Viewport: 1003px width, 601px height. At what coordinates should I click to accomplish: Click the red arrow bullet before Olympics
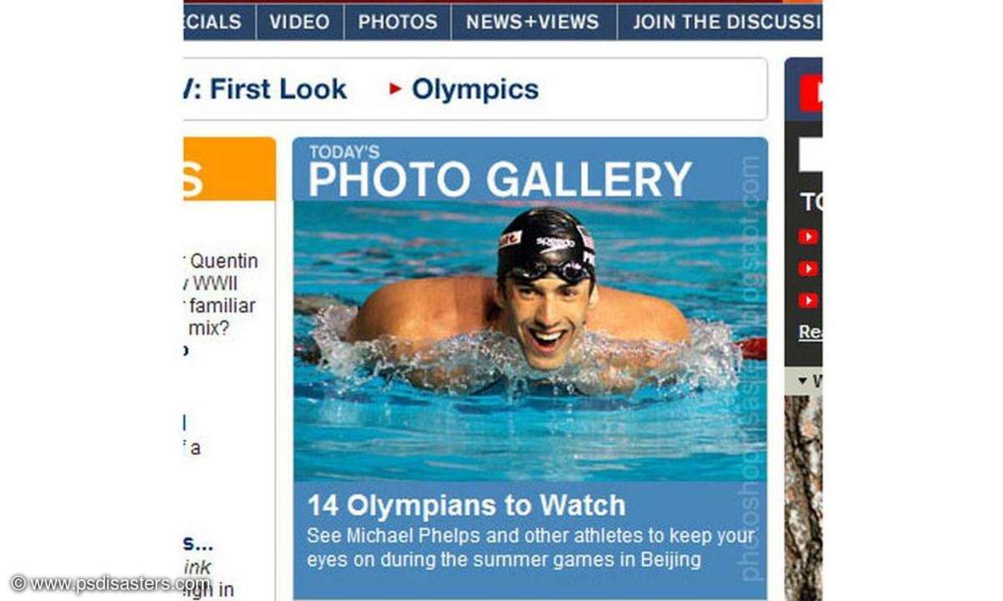point(396,88)
